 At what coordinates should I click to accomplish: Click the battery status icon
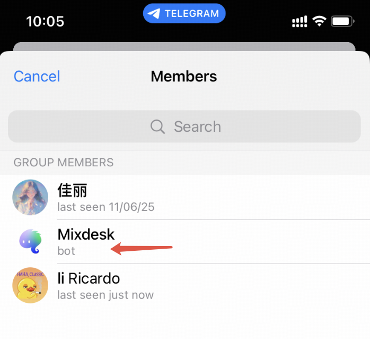[342, 21]
